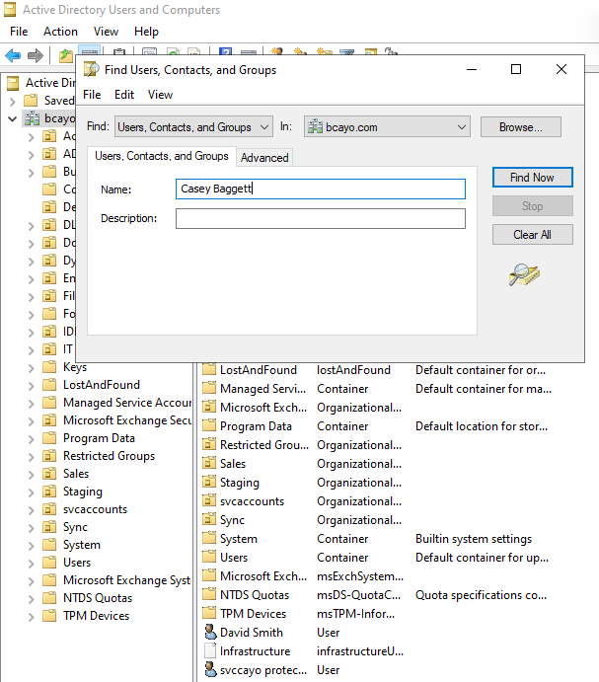Image resolution: width=599 pixels, height=682 pixels.
Task: Click the Up one level folder icon
Action: 65,54
